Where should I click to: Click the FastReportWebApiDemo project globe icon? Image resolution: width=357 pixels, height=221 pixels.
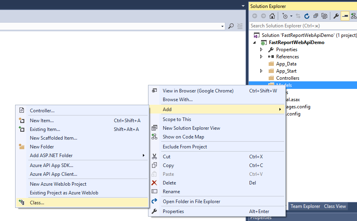(263, 43)
